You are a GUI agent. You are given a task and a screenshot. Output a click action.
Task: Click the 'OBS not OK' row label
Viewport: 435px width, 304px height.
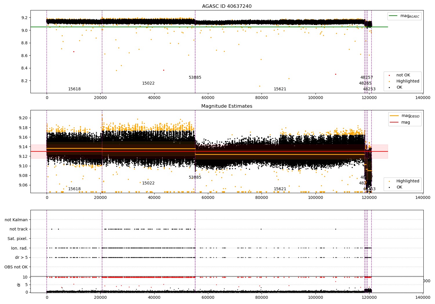[x=16, y=267]
